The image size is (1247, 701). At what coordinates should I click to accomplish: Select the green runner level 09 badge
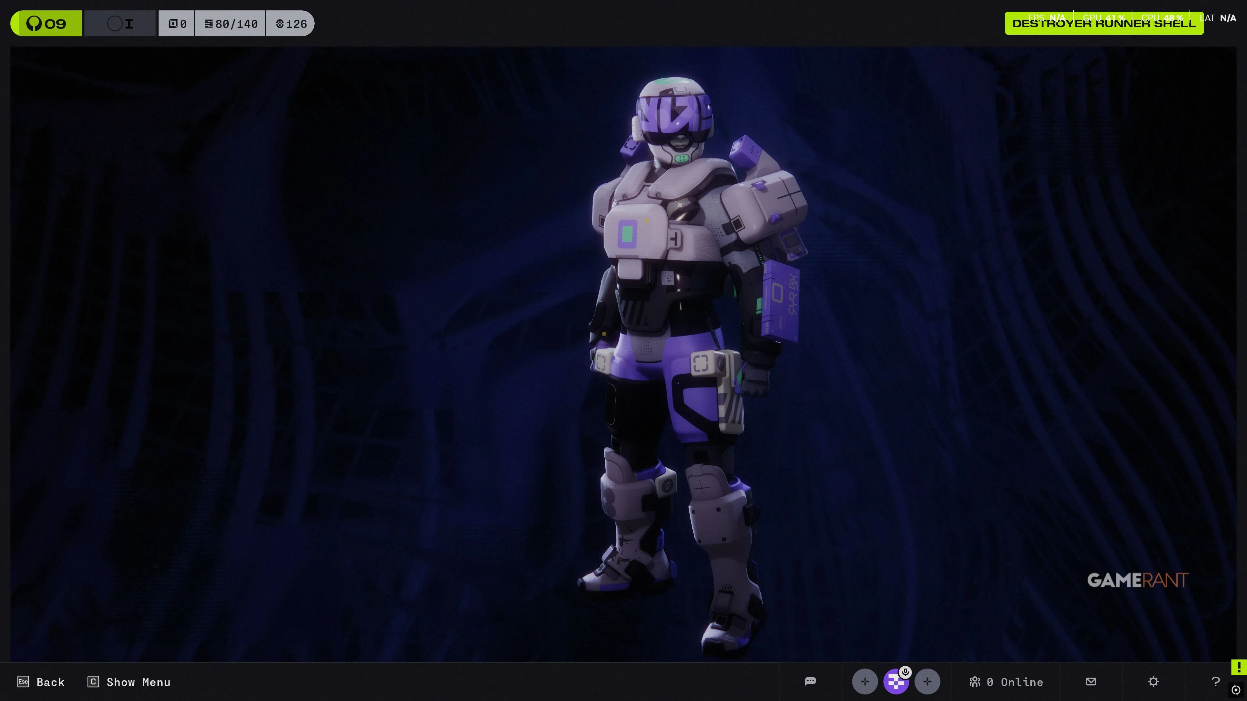46,23
